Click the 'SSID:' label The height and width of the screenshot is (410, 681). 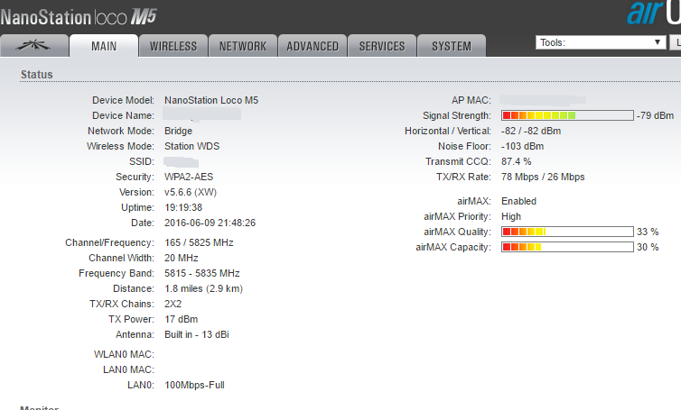coord(142,161)
